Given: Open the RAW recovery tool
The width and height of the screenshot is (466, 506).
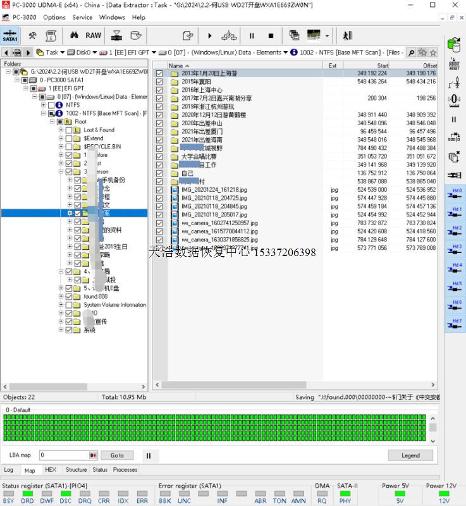Looking at the screenshot, I should 93,35.
